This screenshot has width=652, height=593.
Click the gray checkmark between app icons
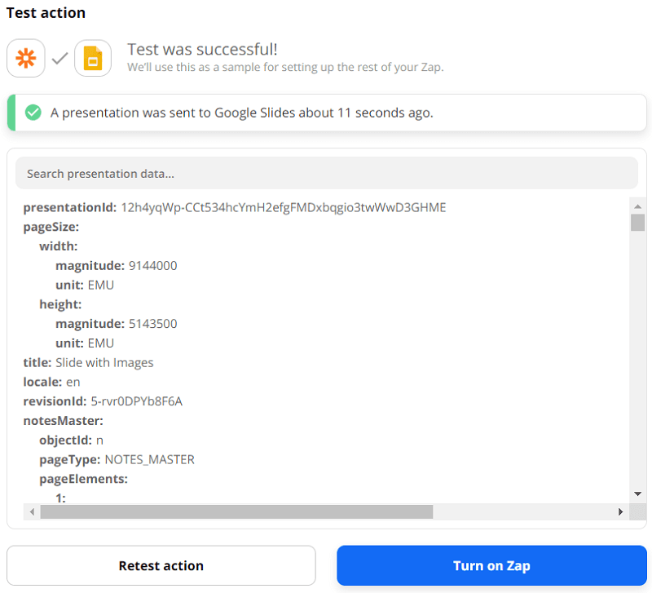tap(59, 59)
